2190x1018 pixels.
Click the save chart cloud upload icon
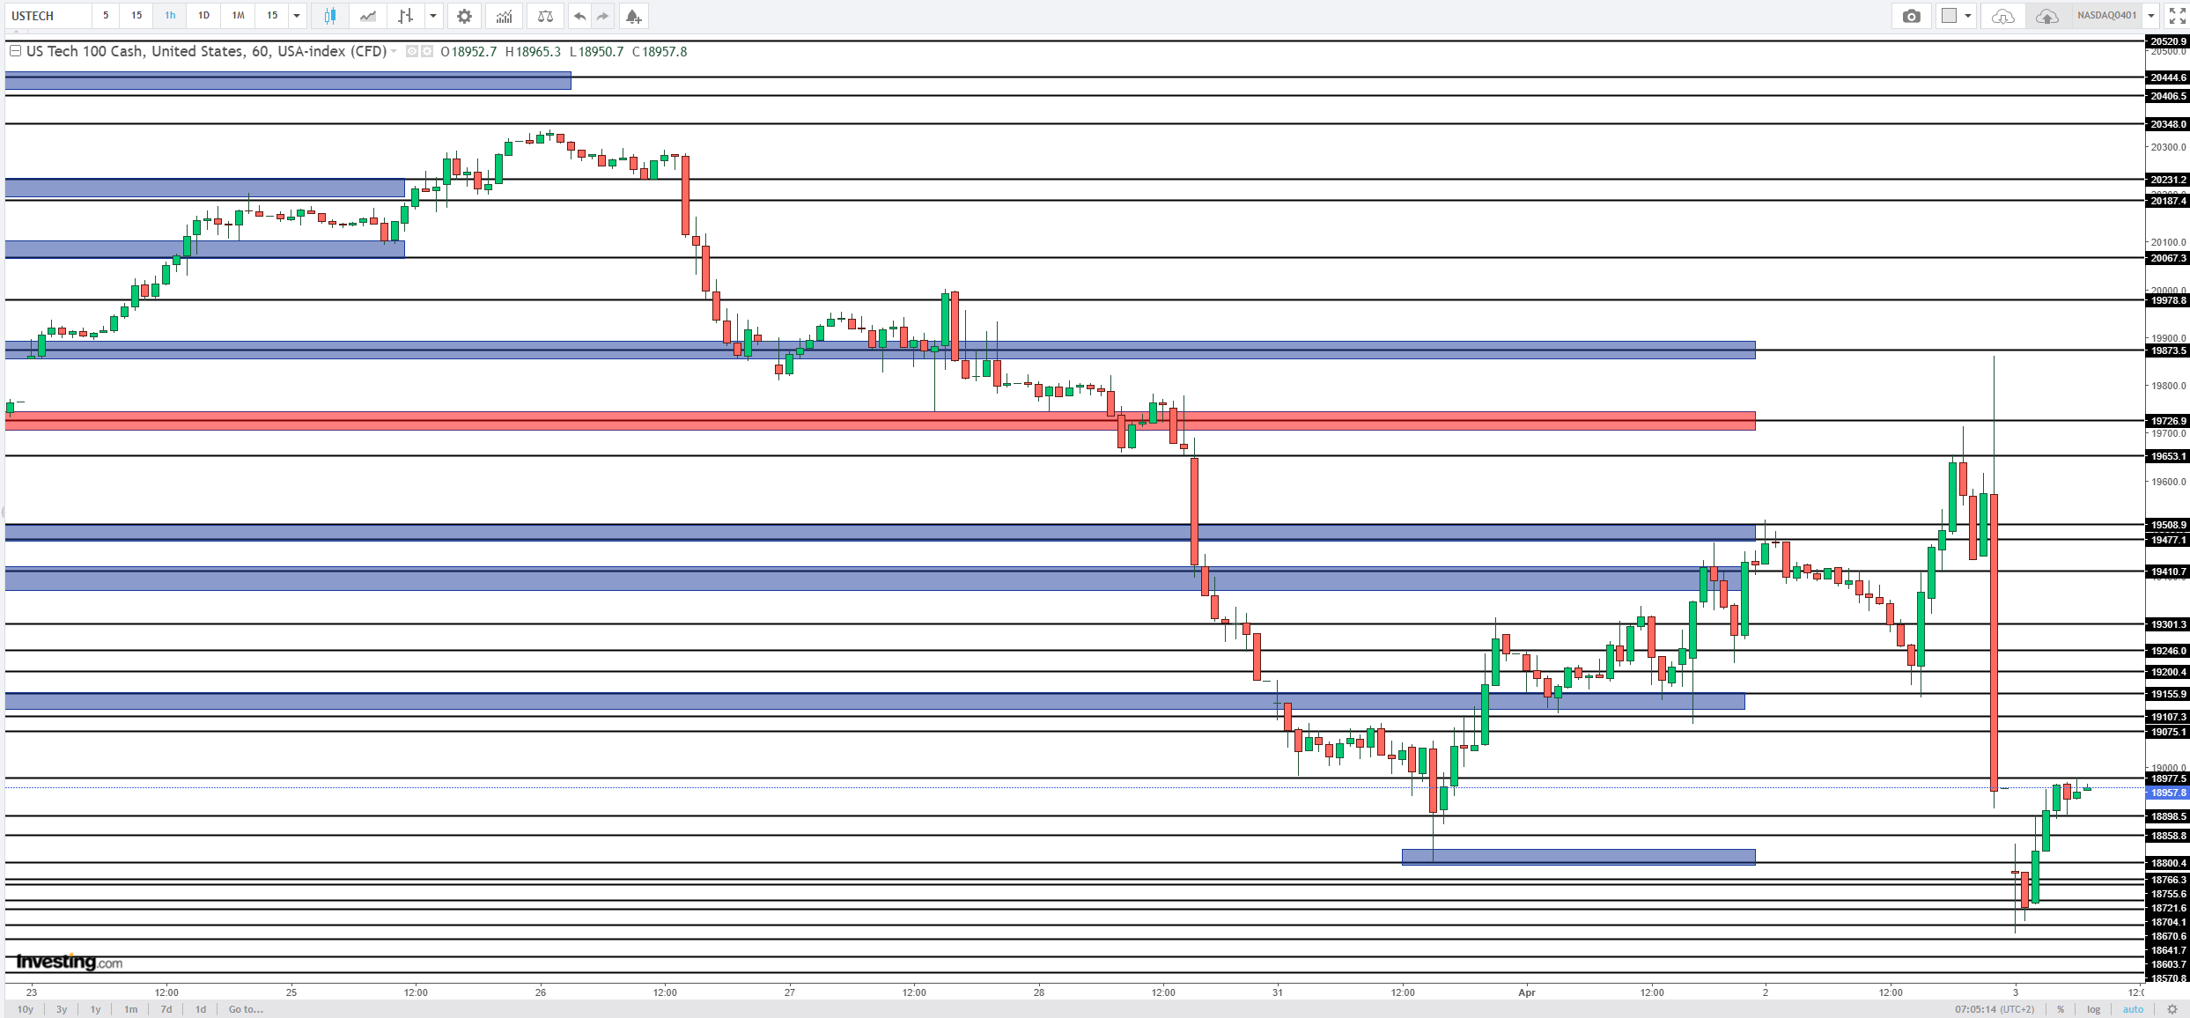tap(2046, 16)
